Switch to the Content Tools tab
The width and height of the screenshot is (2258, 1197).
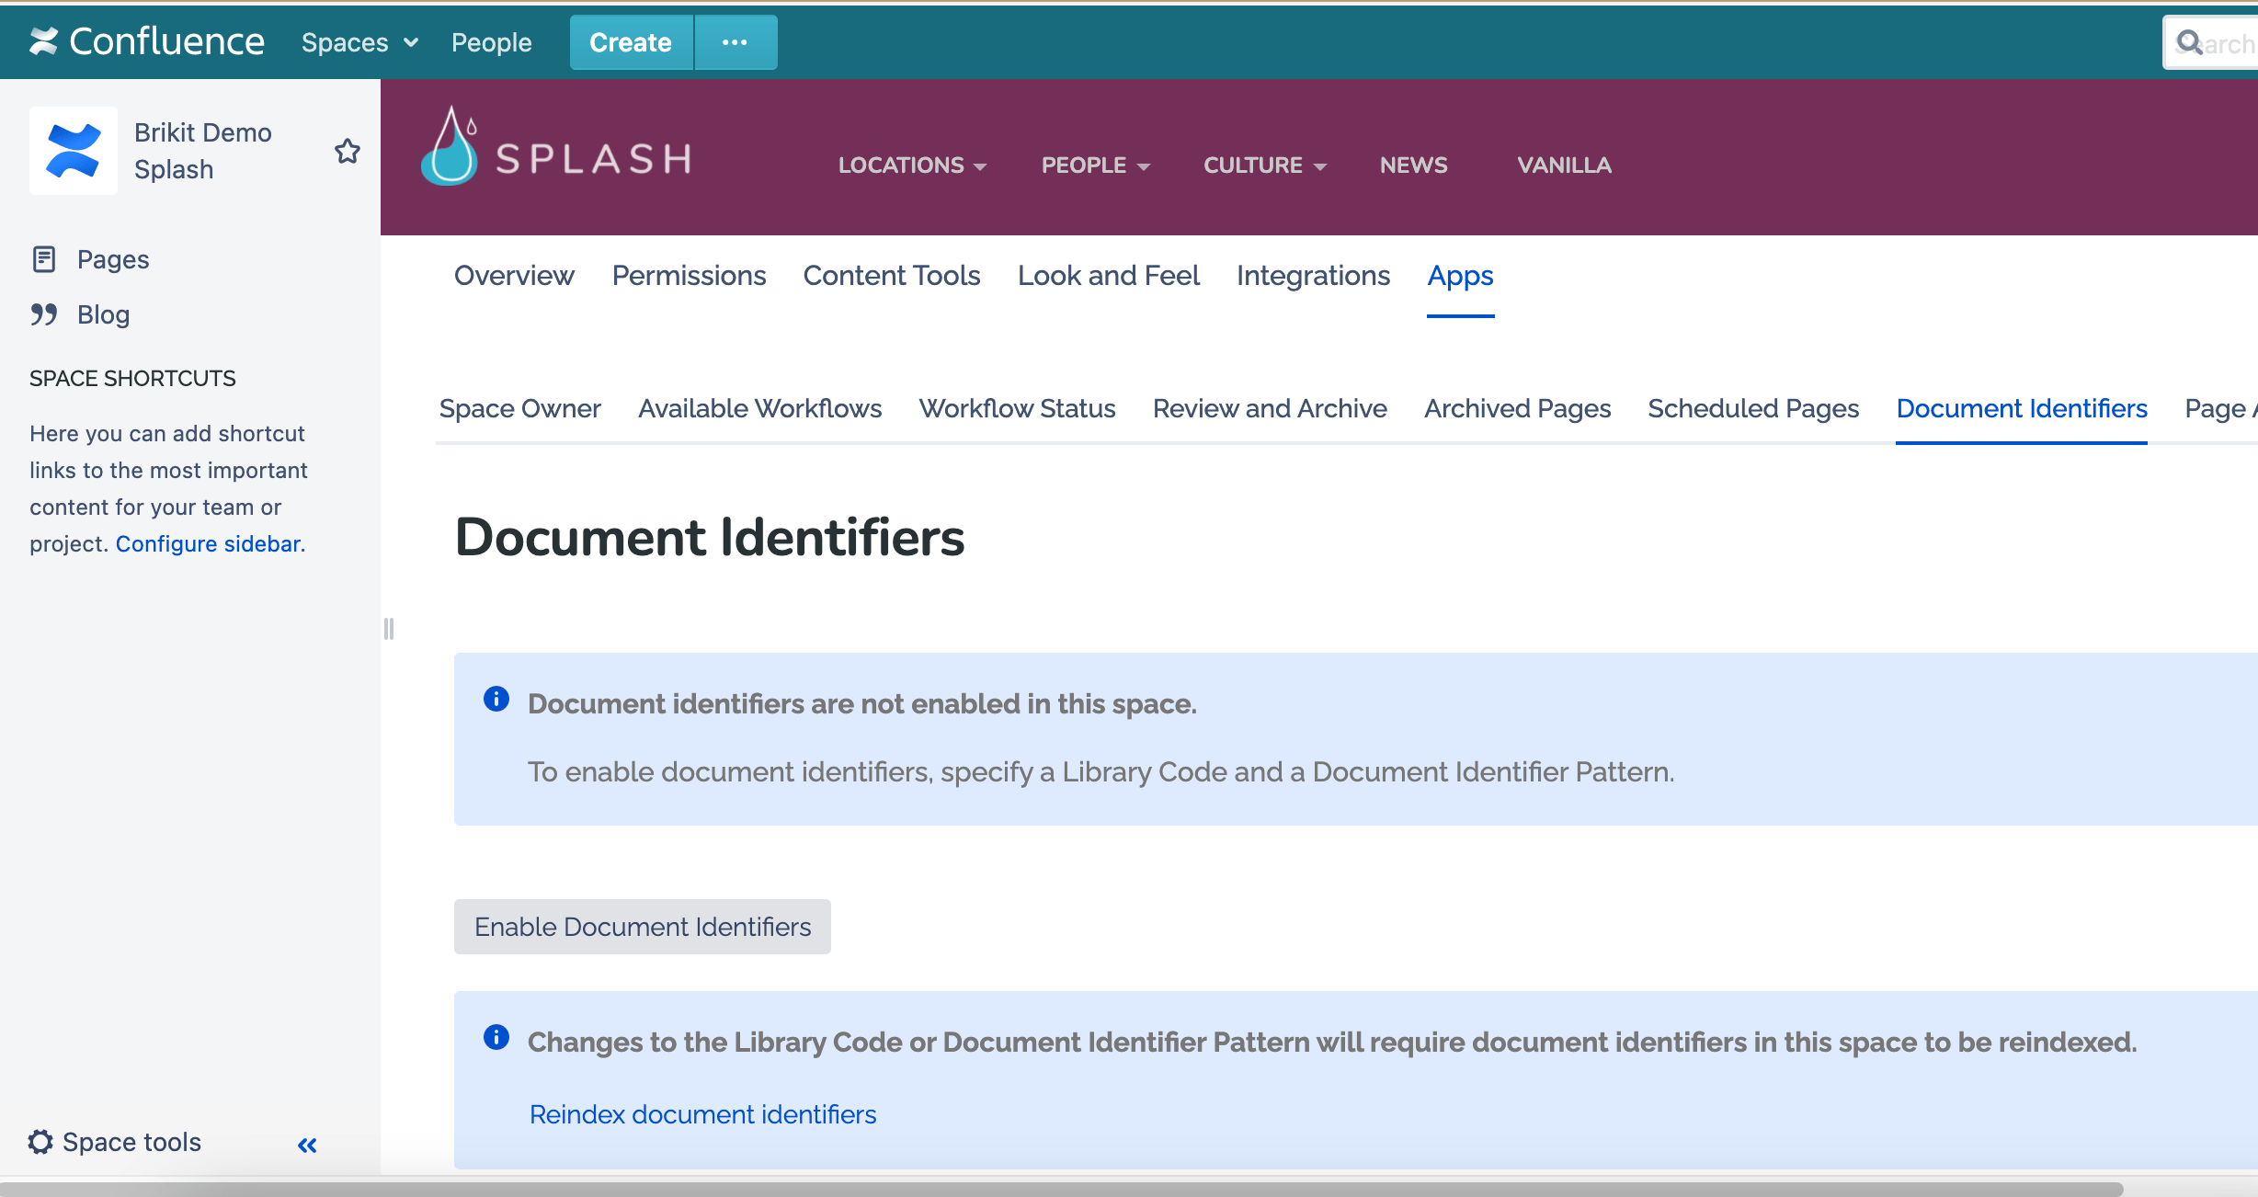point(892,276)
